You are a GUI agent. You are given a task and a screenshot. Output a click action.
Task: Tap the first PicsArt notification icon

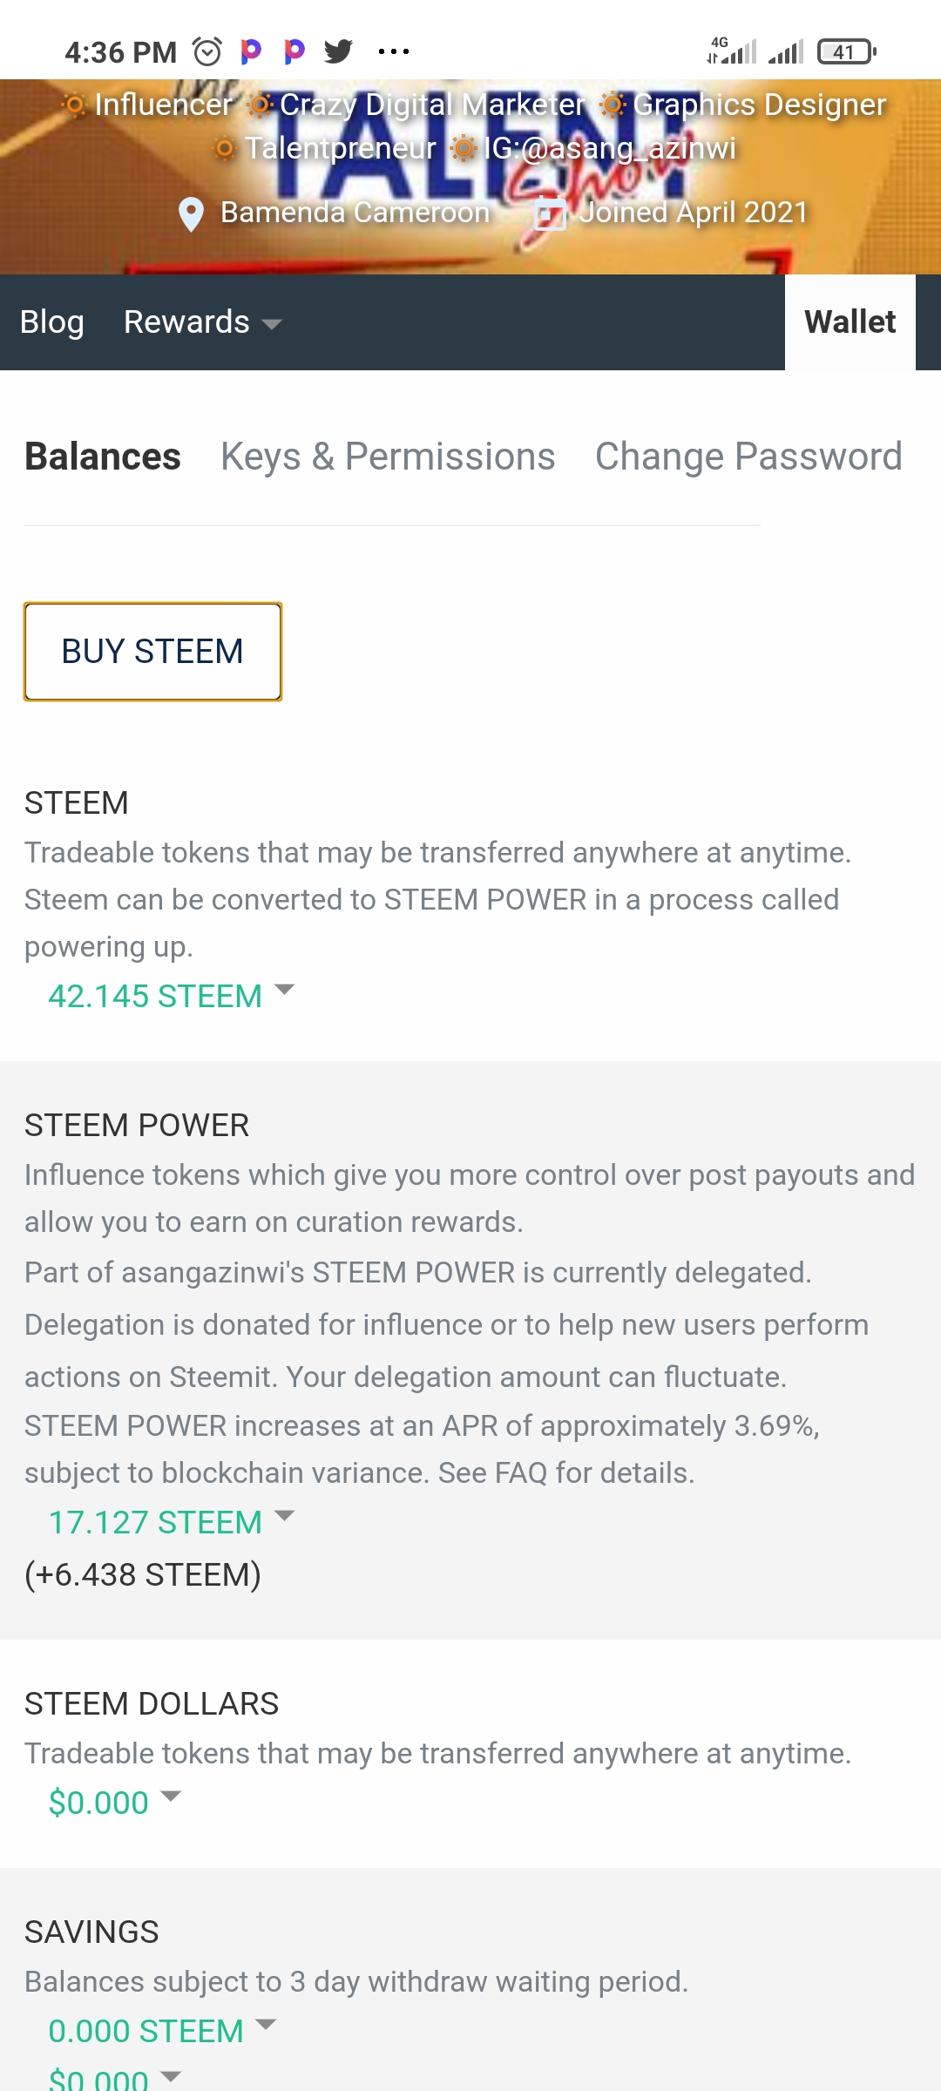[x=251, y=52]
